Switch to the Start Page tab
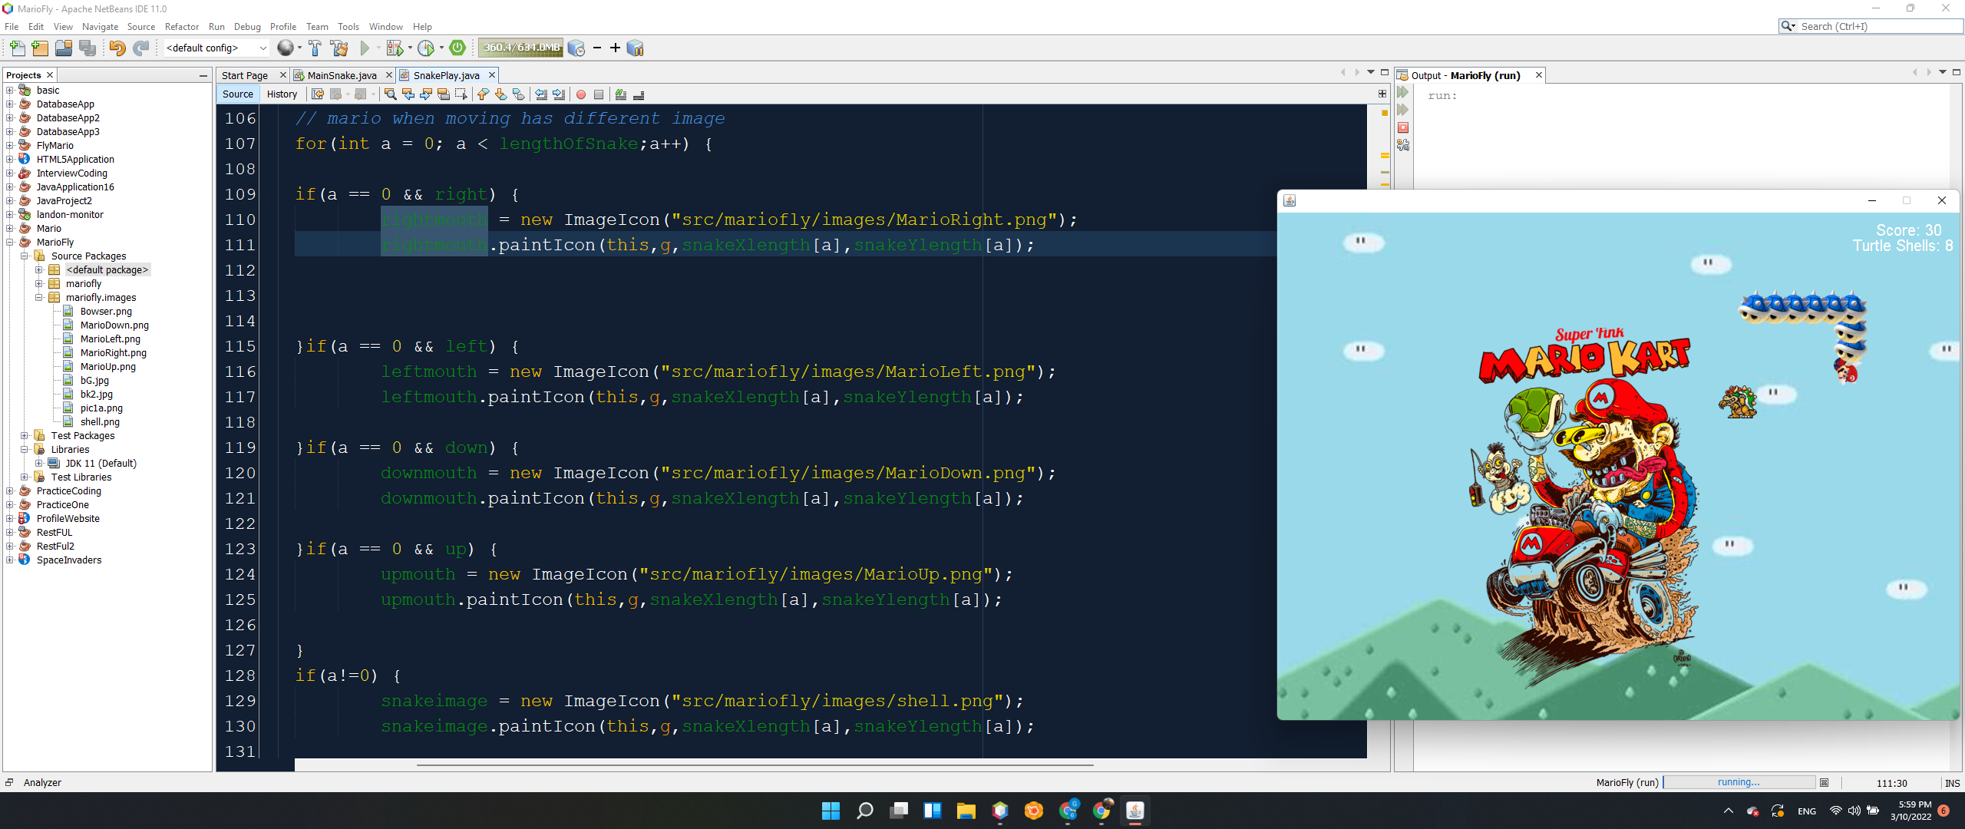1965x829 pixels. coord(245,75)
